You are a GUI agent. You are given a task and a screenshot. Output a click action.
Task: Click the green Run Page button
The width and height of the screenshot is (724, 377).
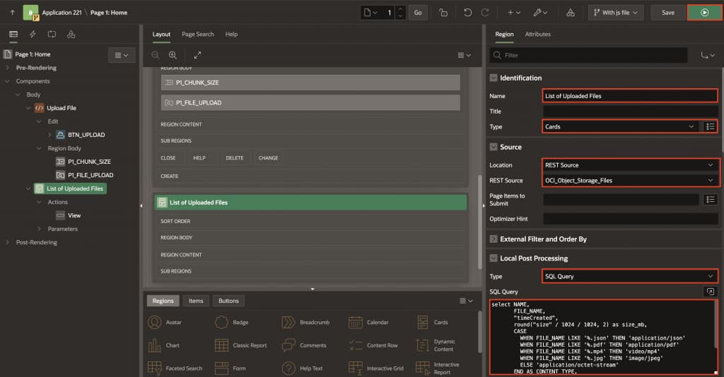coord(704,12)
